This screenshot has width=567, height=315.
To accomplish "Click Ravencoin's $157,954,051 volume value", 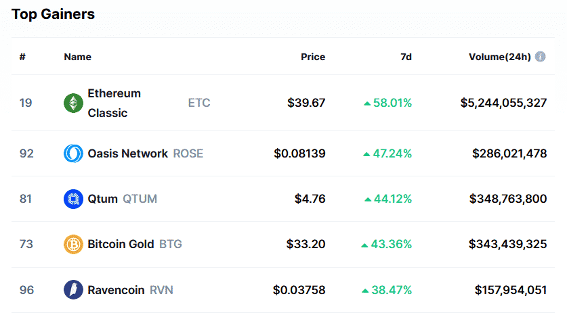I will click(x=510, y=290).
